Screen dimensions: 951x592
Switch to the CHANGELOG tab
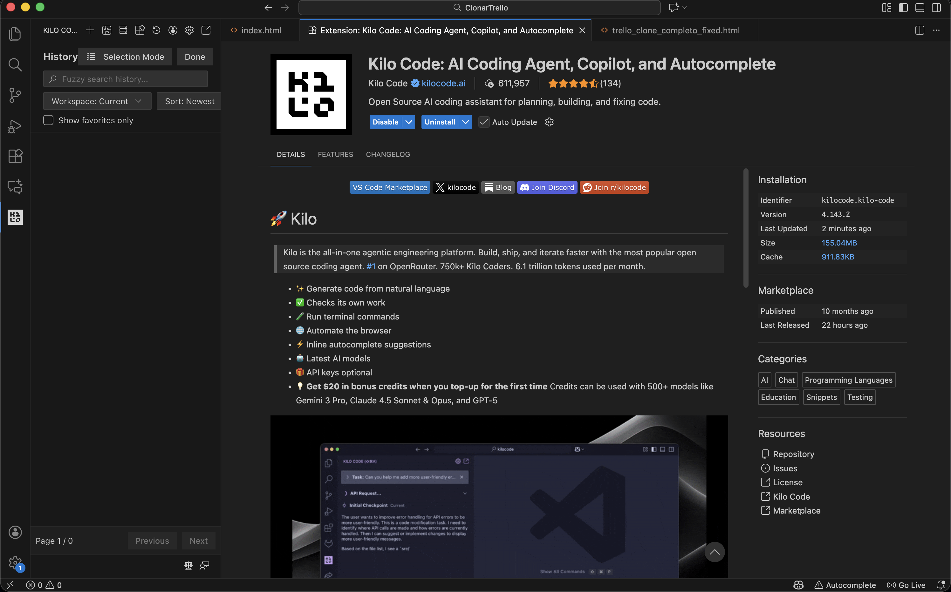tap(387, 154)
